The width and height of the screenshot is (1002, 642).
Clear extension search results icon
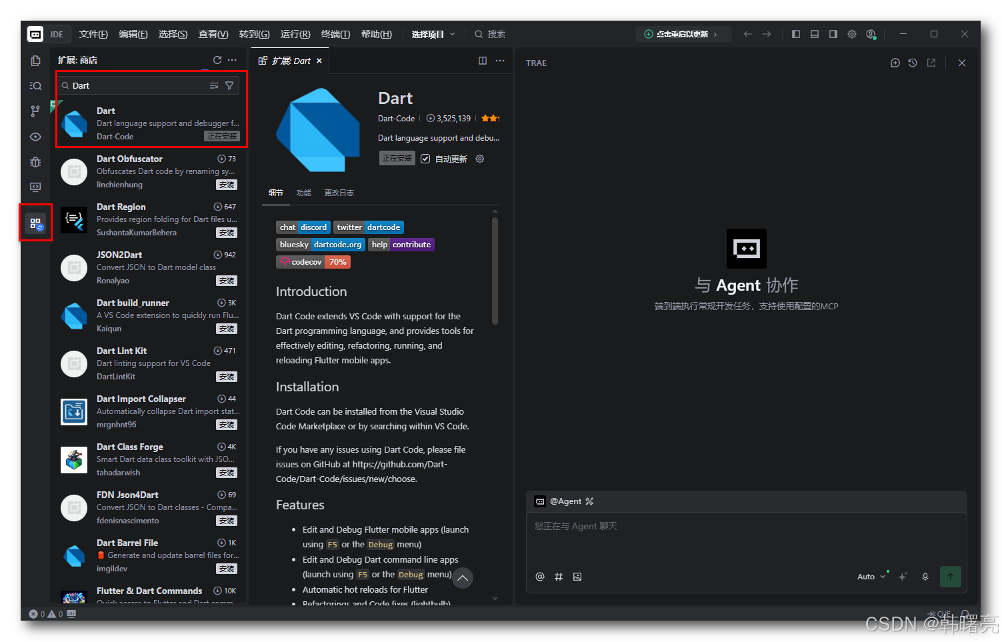pyautogui.click(x=214, y=85)
